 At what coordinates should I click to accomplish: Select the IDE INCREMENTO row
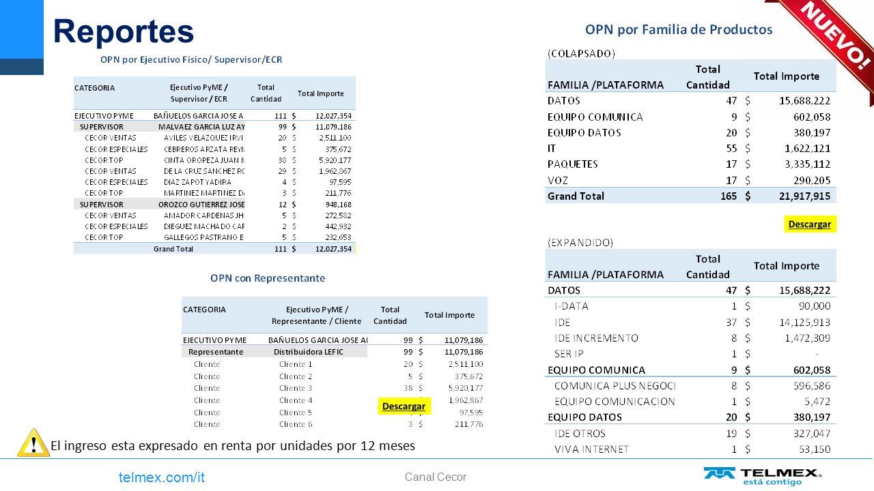click(x=690, y=338)
